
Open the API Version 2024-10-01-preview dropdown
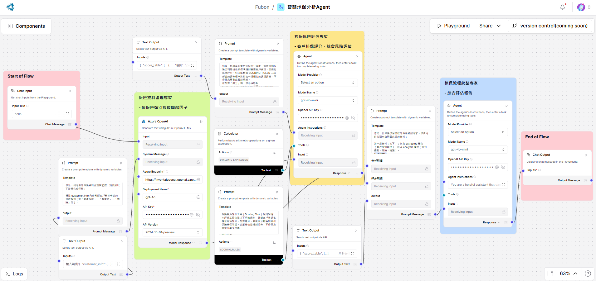(x=172, y=232)
